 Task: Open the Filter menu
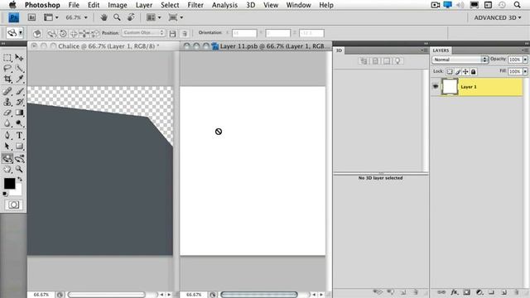(x=195, y=5)
